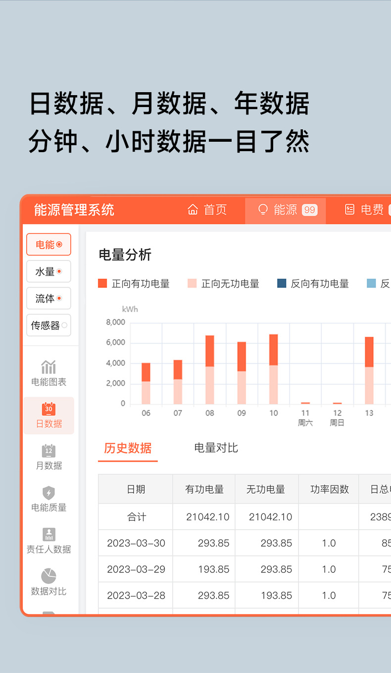Select the 流体 radio option
Viewport: 391px width, 673px height.
coord(49,298)
